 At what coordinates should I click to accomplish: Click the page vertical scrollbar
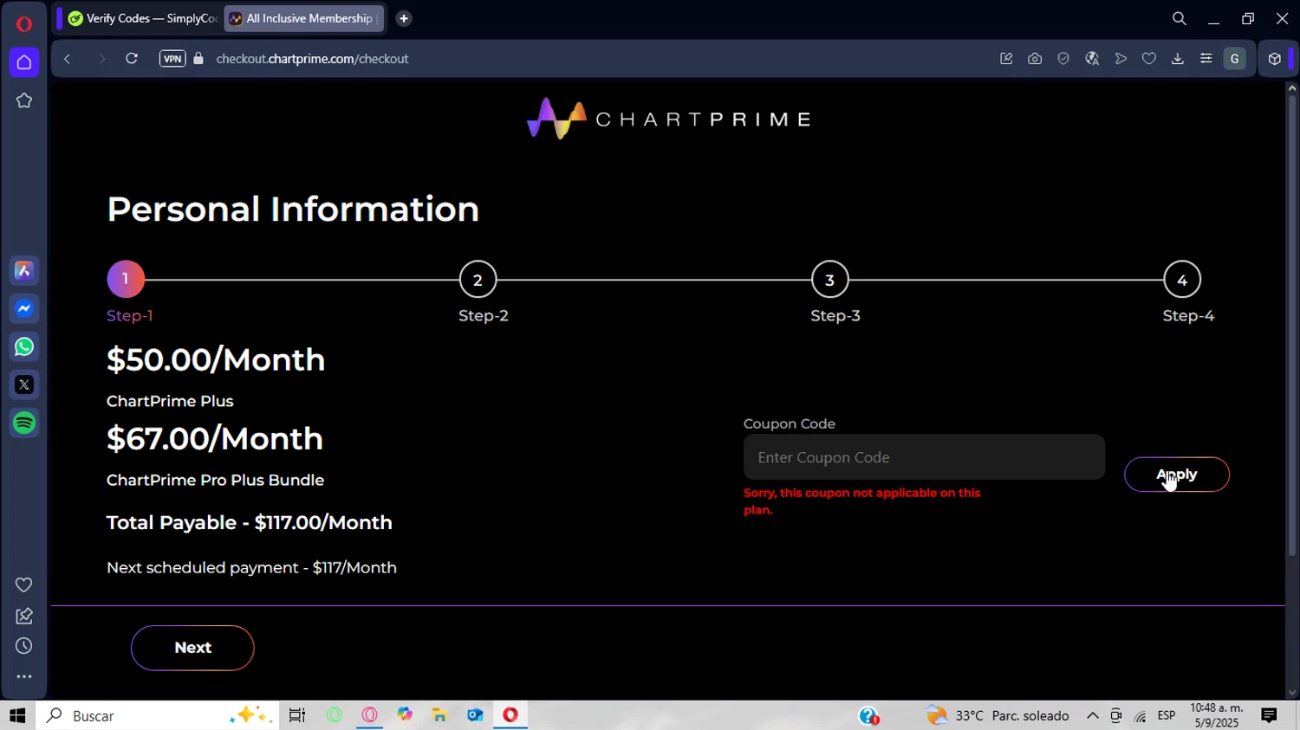pos(1291,326)
